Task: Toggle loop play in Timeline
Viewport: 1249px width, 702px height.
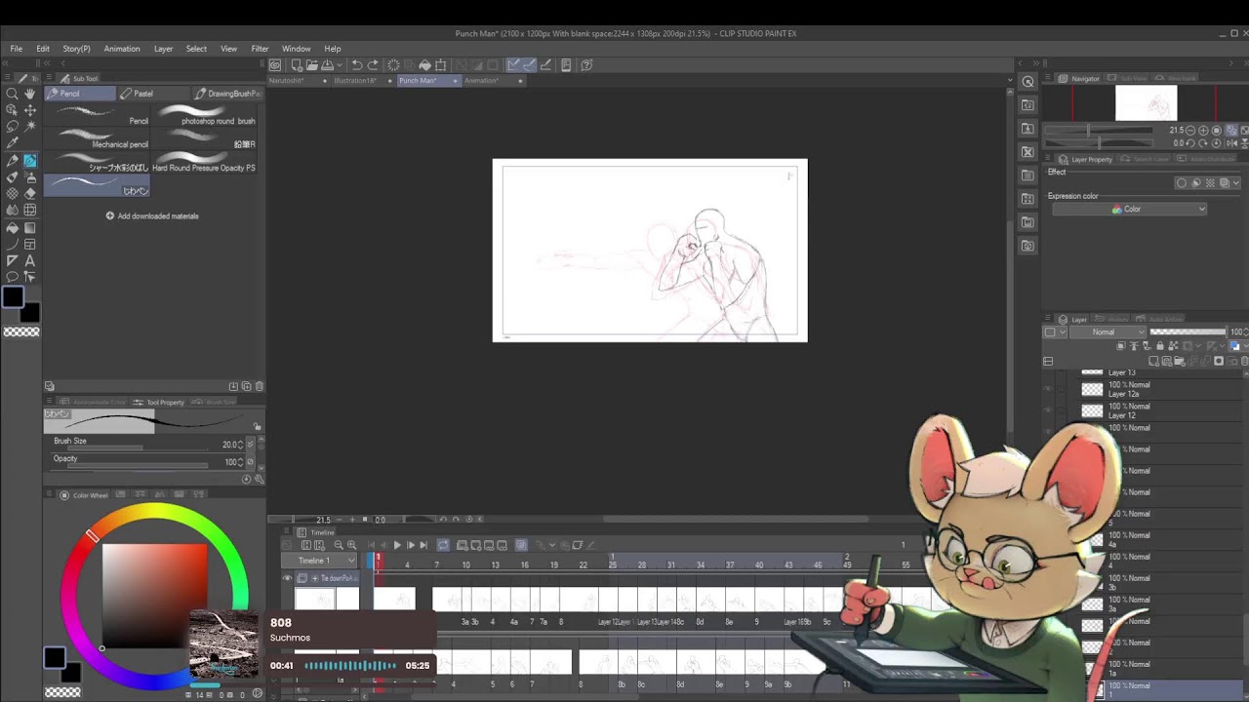Action: point(443,545)
